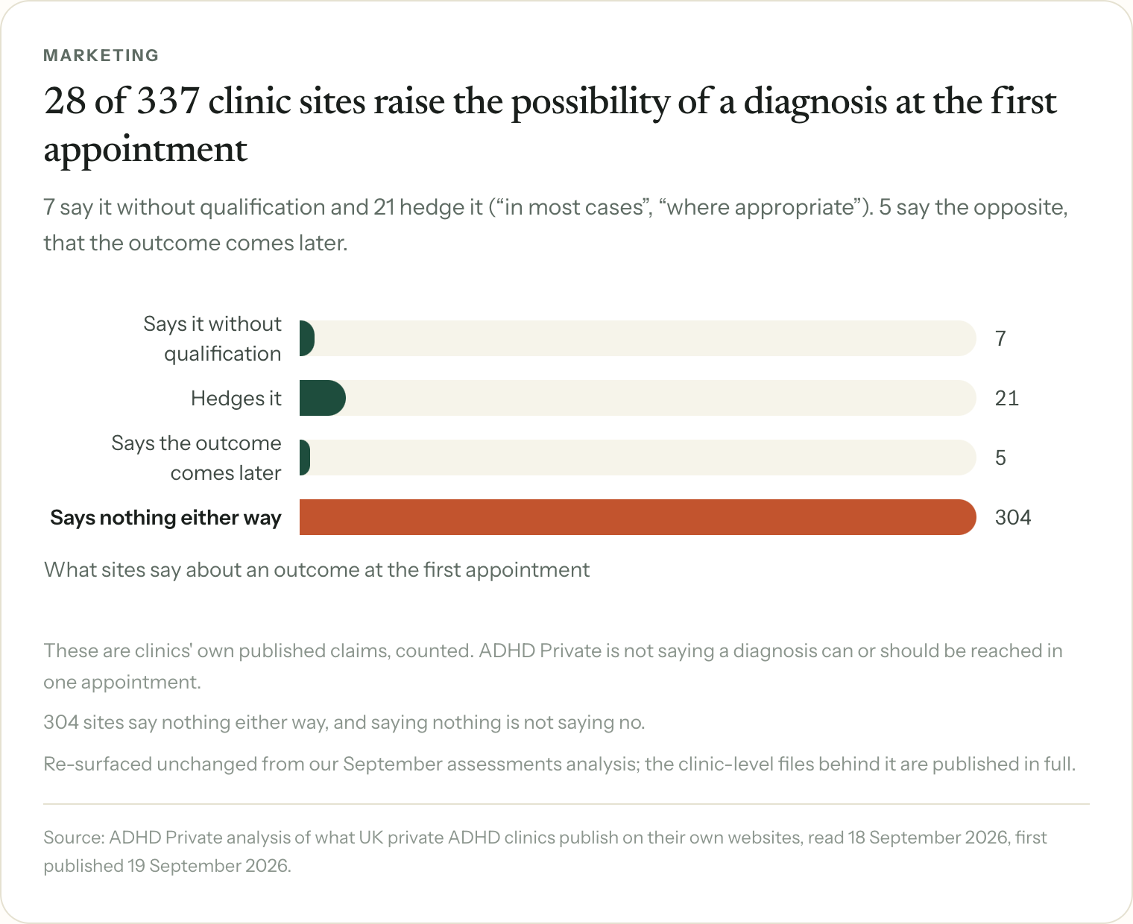Click the small green 'Says the outcome comes later' bar
This screenshot has width=1133, height=924.
coord(305,458)
